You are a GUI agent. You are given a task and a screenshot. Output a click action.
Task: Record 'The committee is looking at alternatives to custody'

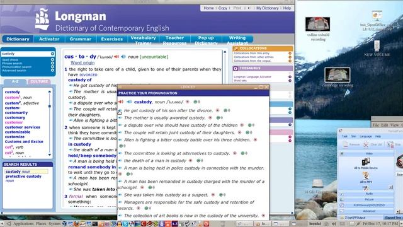[x=235, y=153]
